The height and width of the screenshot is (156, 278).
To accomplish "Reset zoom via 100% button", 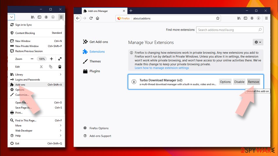I will (x=42, y=59).
